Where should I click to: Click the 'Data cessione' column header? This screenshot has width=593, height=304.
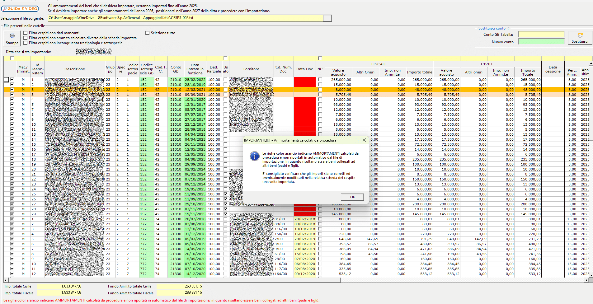(x=553, y=69)
